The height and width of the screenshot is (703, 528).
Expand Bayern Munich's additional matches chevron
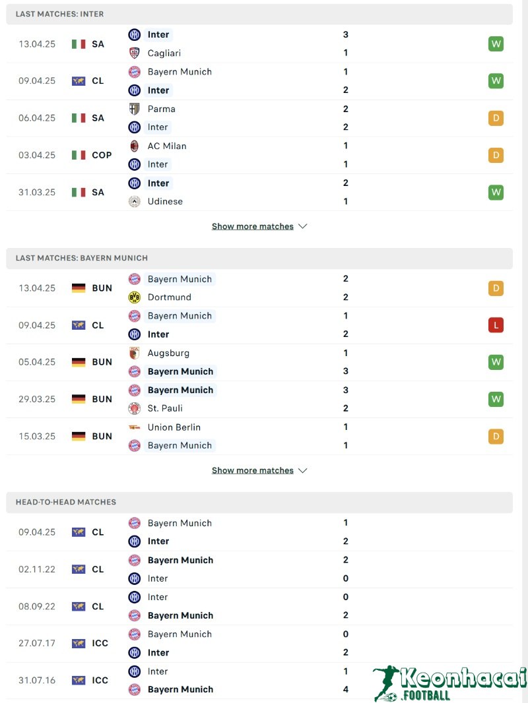click(x=303, y=470)
